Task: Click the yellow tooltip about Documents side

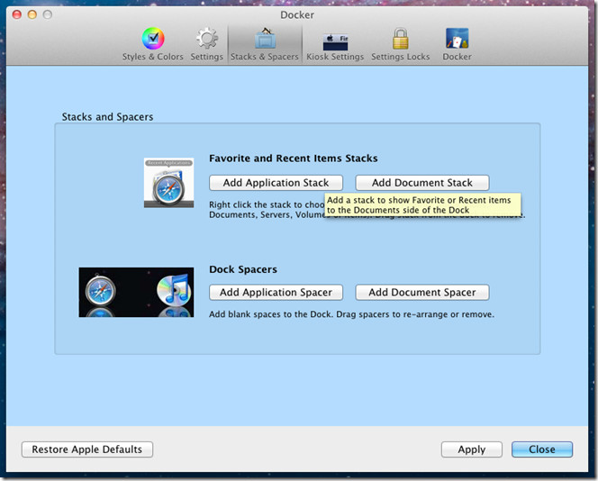Action: (x=422, y=205)
